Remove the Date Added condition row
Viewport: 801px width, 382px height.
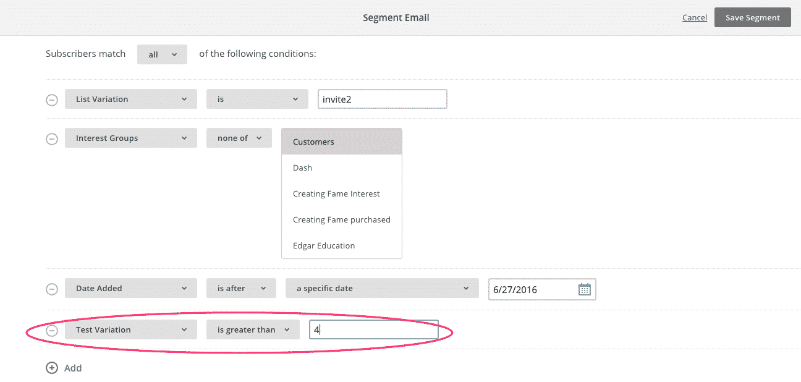[52, 289]
